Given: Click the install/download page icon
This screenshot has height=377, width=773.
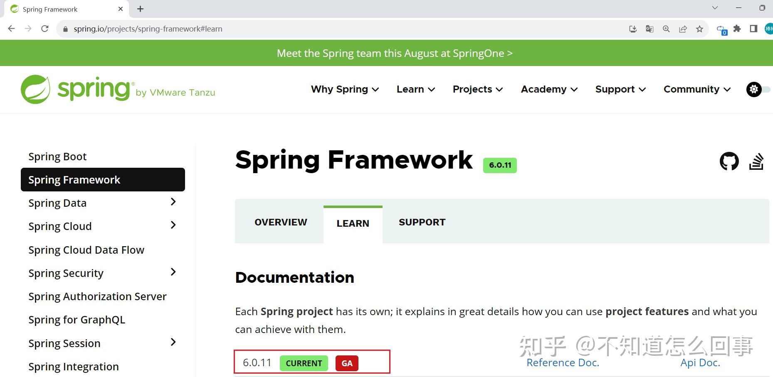Looking at the screenshot, I should pyautogui.click(x=632, y=29).
